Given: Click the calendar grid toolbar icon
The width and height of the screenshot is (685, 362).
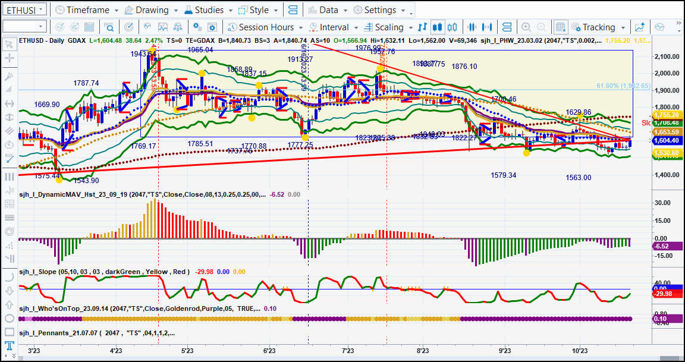Looking at the screenshot, I should click(x=89, y=27).
